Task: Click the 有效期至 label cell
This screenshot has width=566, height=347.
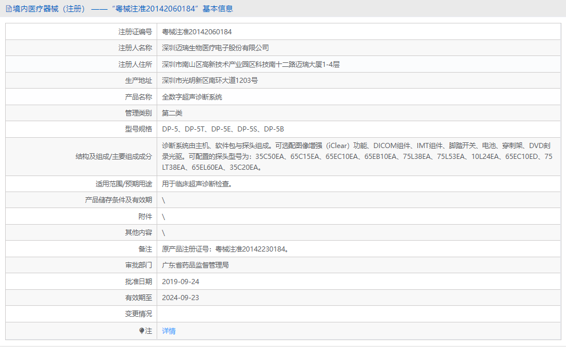Action: [x=81, y=297]
